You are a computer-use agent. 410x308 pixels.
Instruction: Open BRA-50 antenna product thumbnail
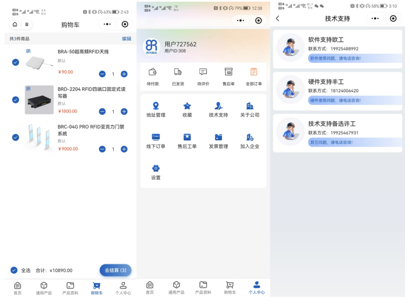(x=39, y=62)
